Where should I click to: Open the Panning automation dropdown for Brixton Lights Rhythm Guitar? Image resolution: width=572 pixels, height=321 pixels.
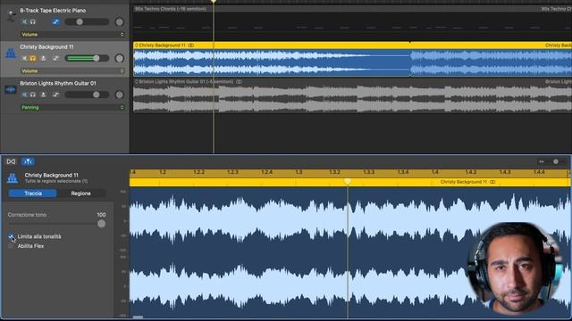pos(72,107)
